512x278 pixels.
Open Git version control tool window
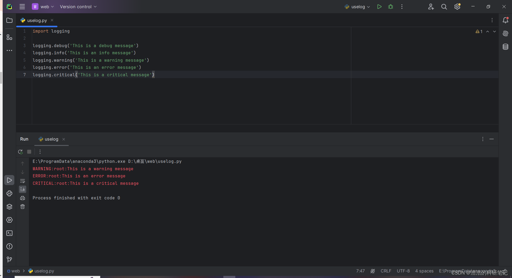[9, 259]
